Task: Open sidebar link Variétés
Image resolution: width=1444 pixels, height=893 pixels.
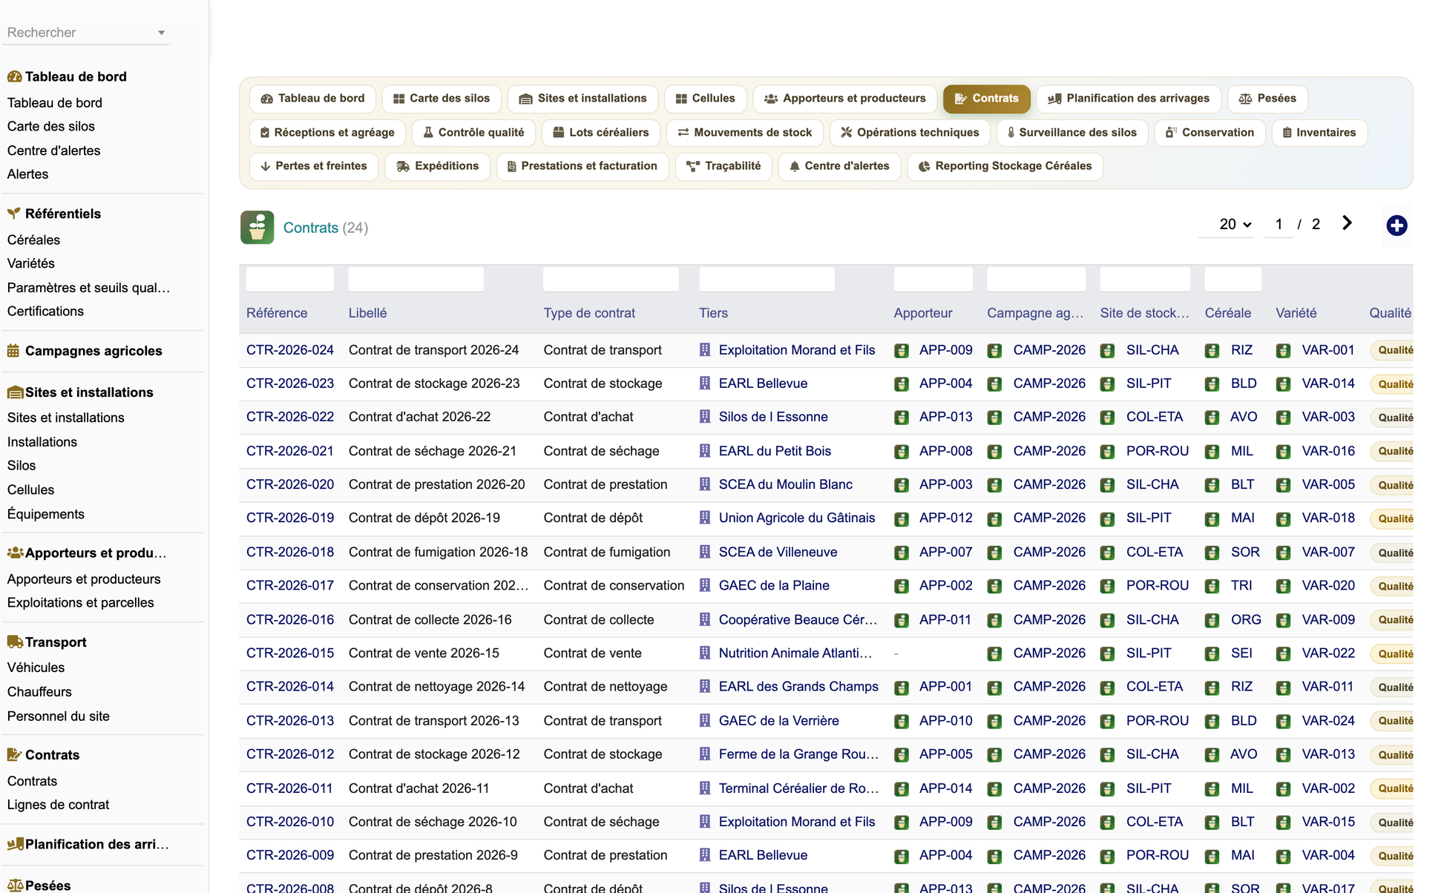Action: pyautogui.click(x=31, y=263)
